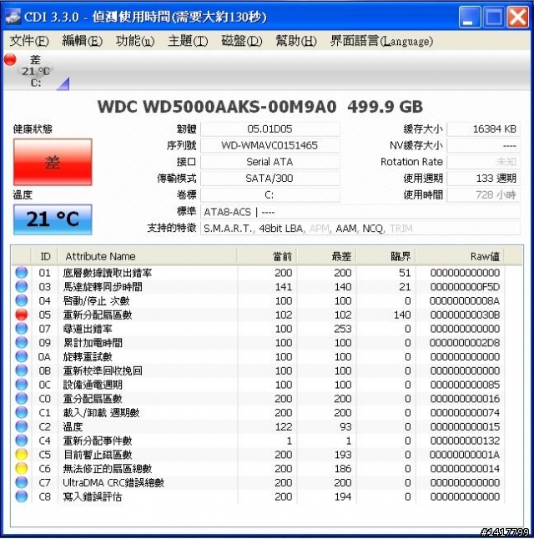Click blue status icon for attribute 0B

(22, 370)
